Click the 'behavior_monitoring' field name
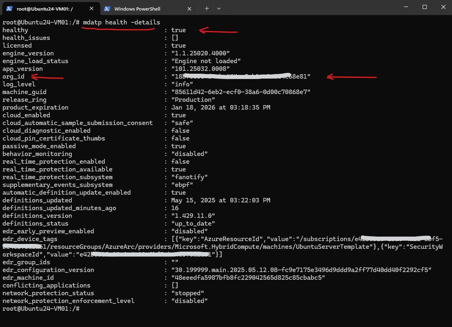The image size is (452, 327). [37, 154]
